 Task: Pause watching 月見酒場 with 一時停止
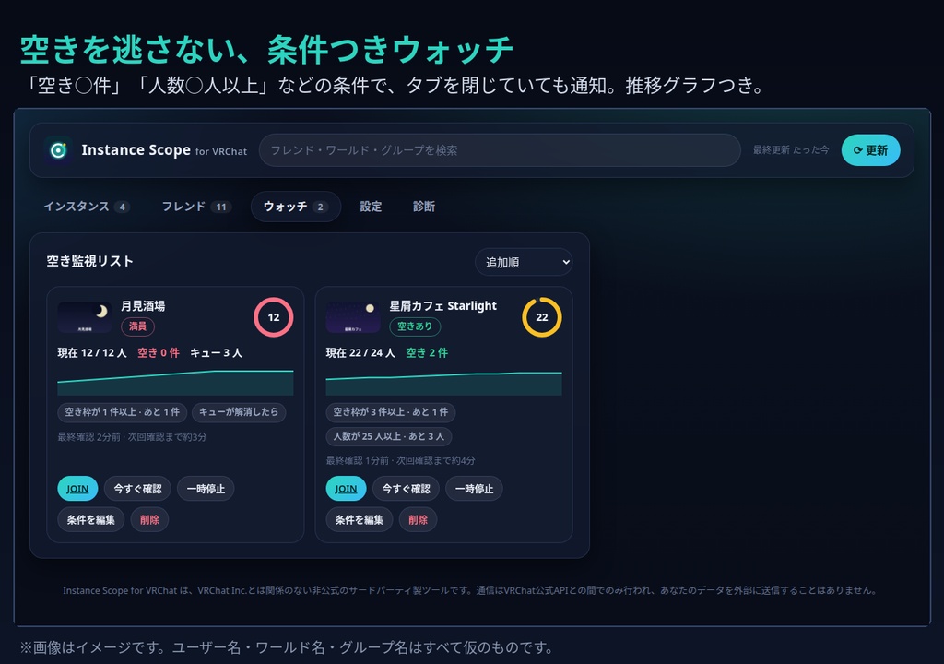206,489
